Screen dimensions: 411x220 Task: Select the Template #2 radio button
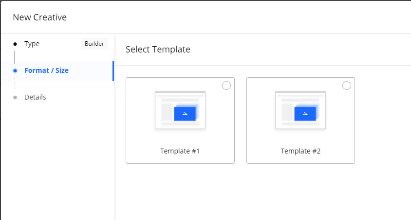tap(347, 85)
